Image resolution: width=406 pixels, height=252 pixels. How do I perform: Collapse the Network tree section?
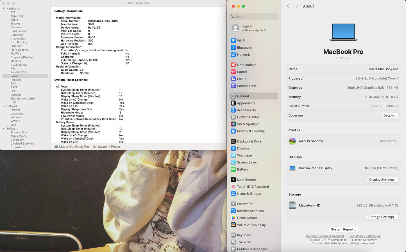click(x=4, y=106)
